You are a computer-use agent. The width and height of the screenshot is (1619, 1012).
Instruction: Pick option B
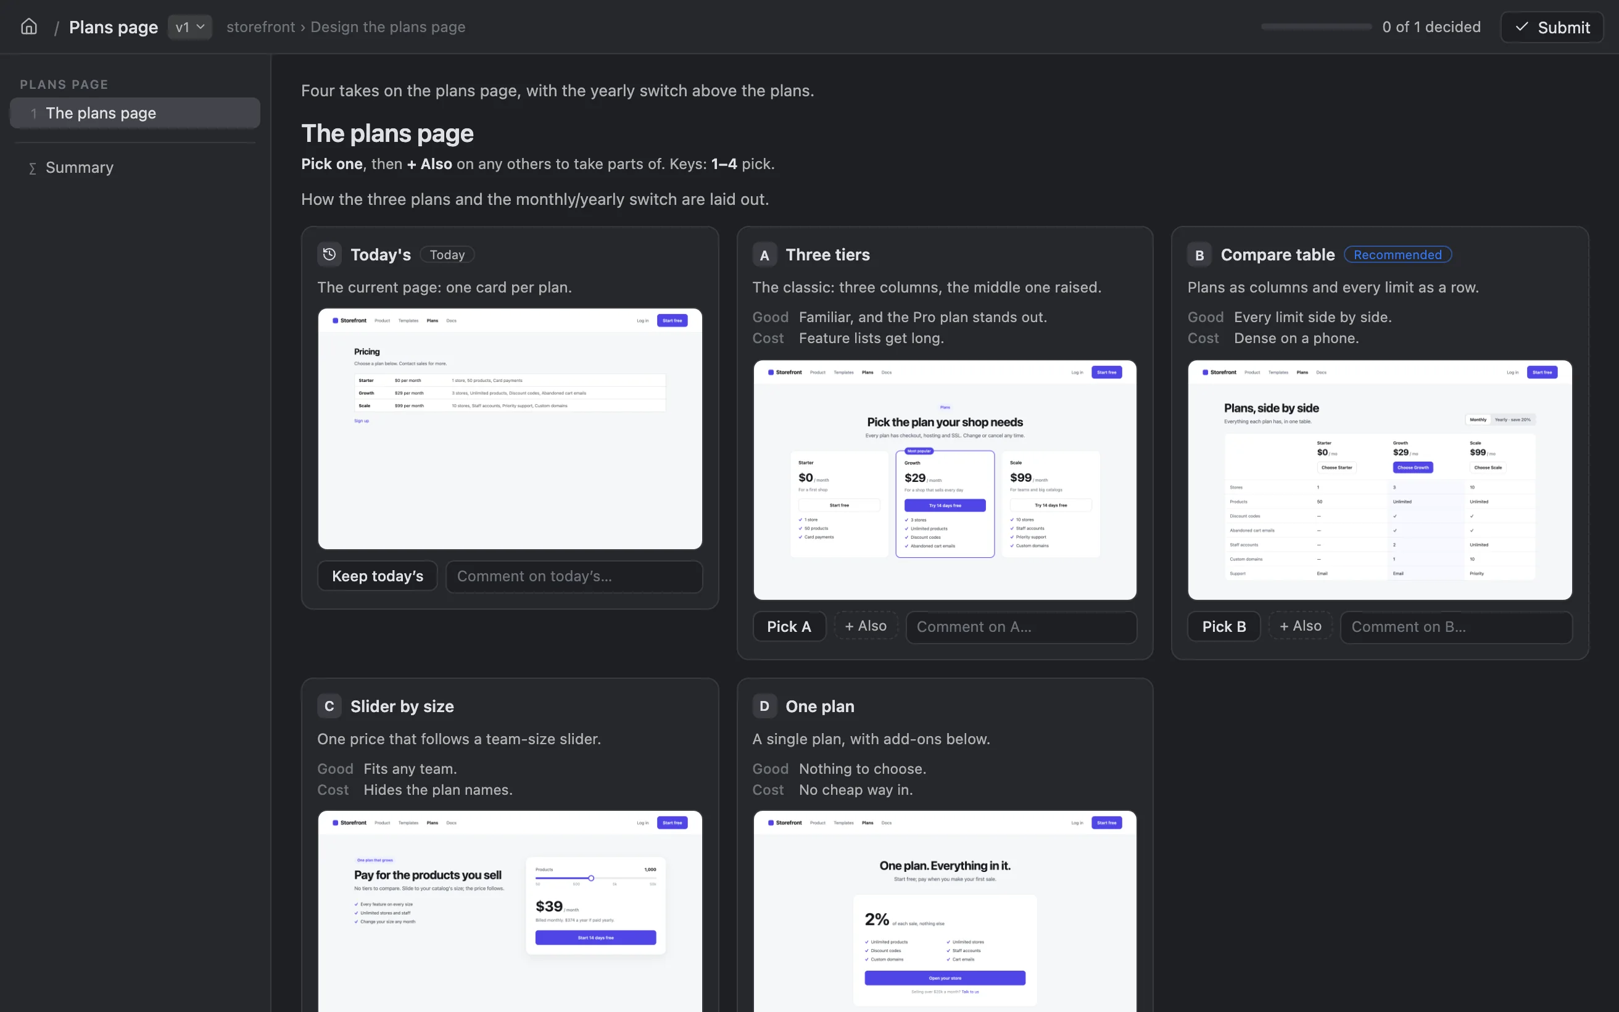click(x=1224, y=626)
